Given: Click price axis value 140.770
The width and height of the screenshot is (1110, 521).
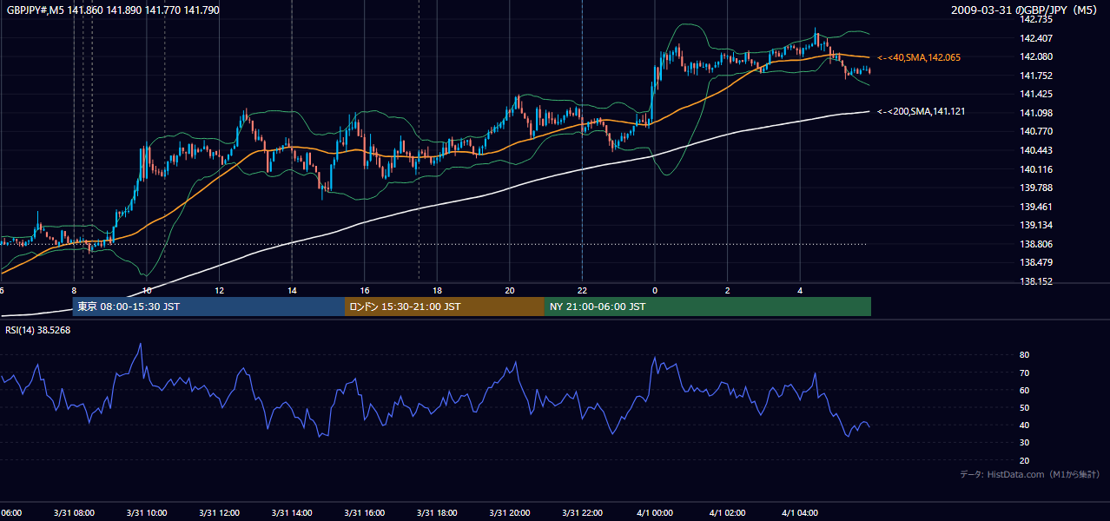Looking at the screenshot, I should (x=1037, y=132).
